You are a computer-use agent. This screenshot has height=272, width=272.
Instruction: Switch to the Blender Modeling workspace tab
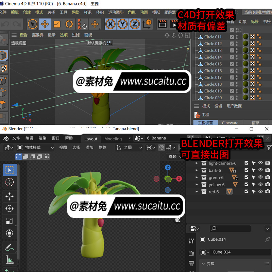(x=113, y=139)
